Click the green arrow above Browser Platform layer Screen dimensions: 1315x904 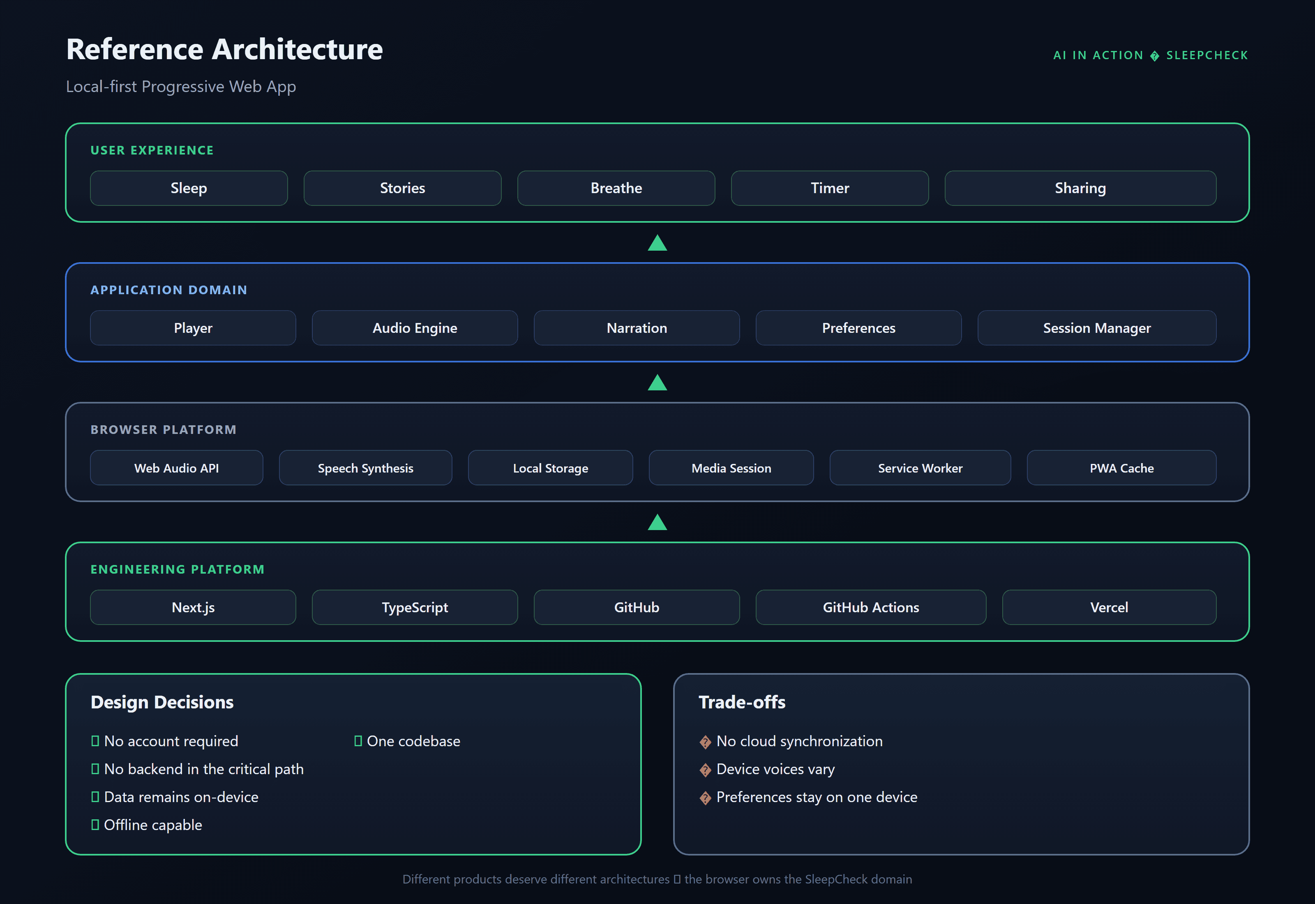[x=657, y=383]
